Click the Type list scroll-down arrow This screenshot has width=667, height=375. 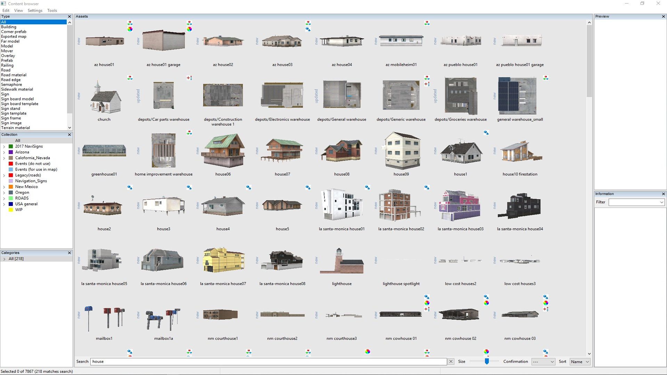coord(69,128)
